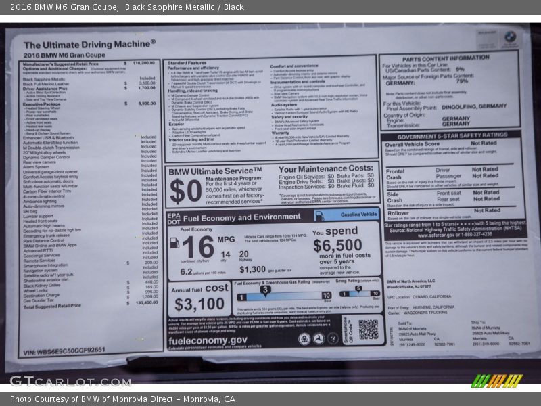
Task: Click the 2016 BMW M6 Gran Coupe title
Action: (x=64, y=55)
